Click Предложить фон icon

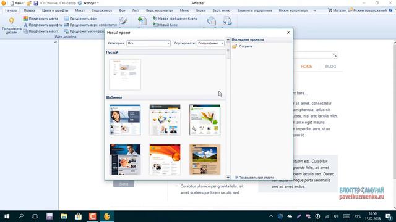click(x=67, y=18)
